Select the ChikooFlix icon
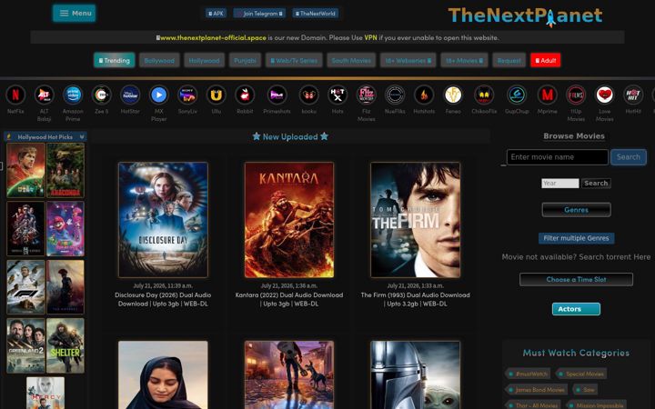 (x=484, y=95)
